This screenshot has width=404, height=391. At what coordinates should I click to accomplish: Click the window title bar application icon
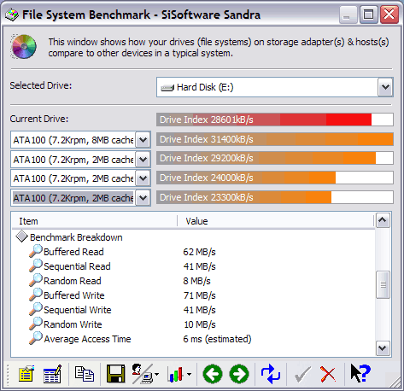coord(12,15)
